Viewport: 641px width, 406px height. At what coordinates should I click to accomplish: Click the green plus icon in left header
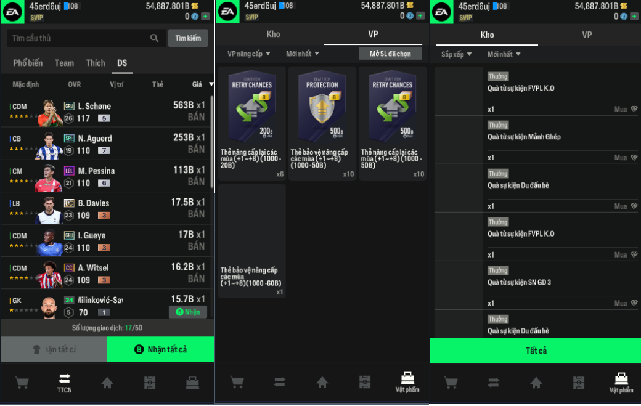click(x=205, y=17)
